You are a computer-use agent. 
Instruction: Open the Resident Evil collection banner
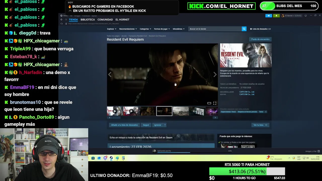[161, 138]
